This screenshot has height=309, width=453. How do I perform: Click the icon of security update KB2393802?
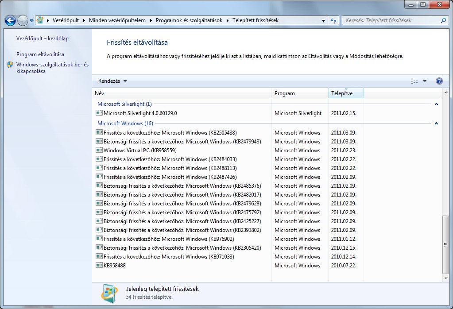[99, 230]
